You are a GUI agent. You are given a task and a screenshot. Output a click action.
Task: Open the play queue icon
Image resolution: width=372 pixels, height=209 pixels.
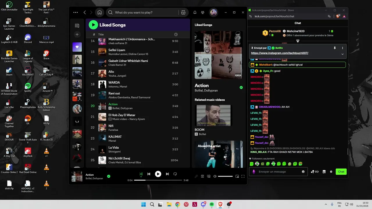(203, 176)
